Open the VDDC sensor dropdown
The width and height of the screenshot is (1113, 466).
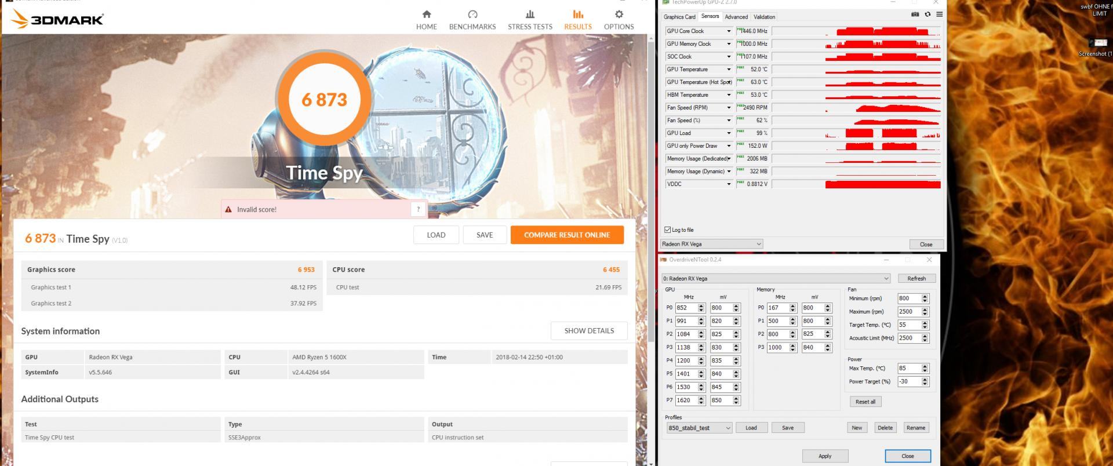729,184
